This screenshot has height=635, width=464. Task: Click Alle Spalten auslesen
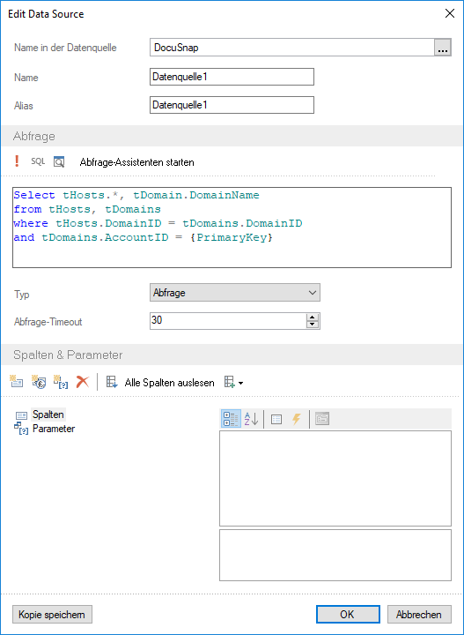coord(169,383)
